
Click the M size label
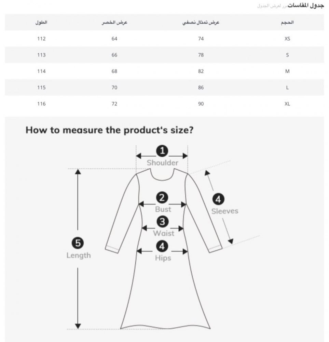point(287,71)
